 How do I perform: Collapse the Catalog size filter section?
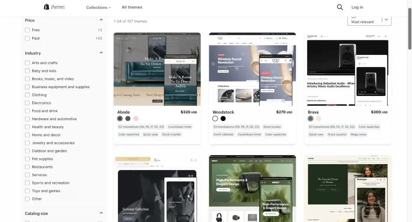pos(101,213)
